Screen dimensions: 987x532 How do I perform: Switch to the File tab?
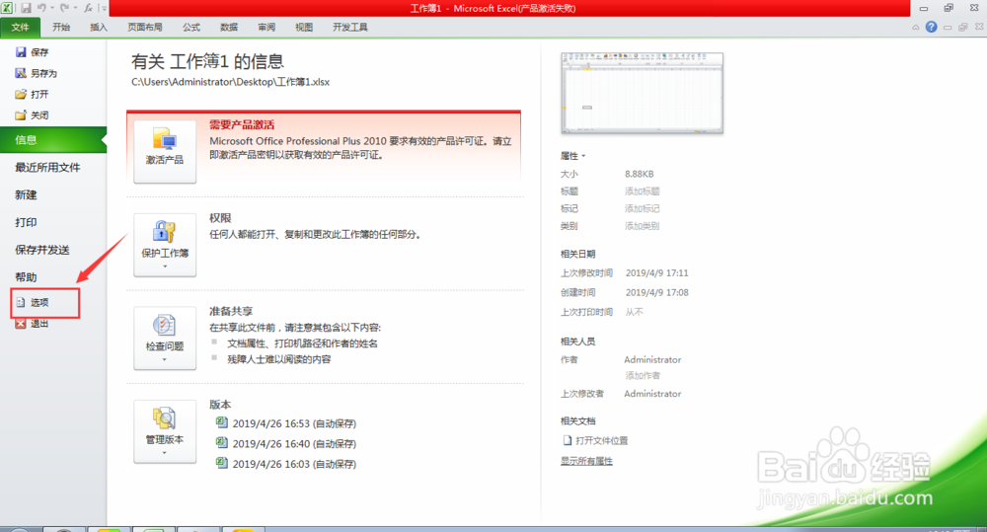pyautogui.click(x=20, y=27)
